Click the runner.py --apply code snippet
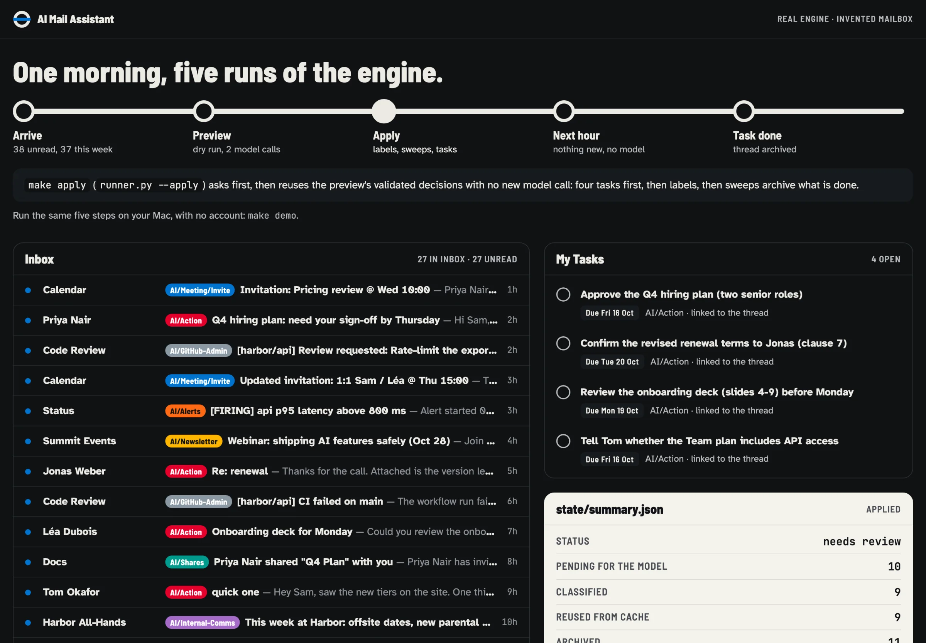926x643 pixels. pos(149,185)
